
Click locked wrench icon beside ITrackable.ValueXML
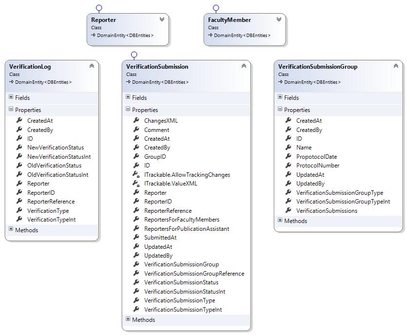click(136, 183)
